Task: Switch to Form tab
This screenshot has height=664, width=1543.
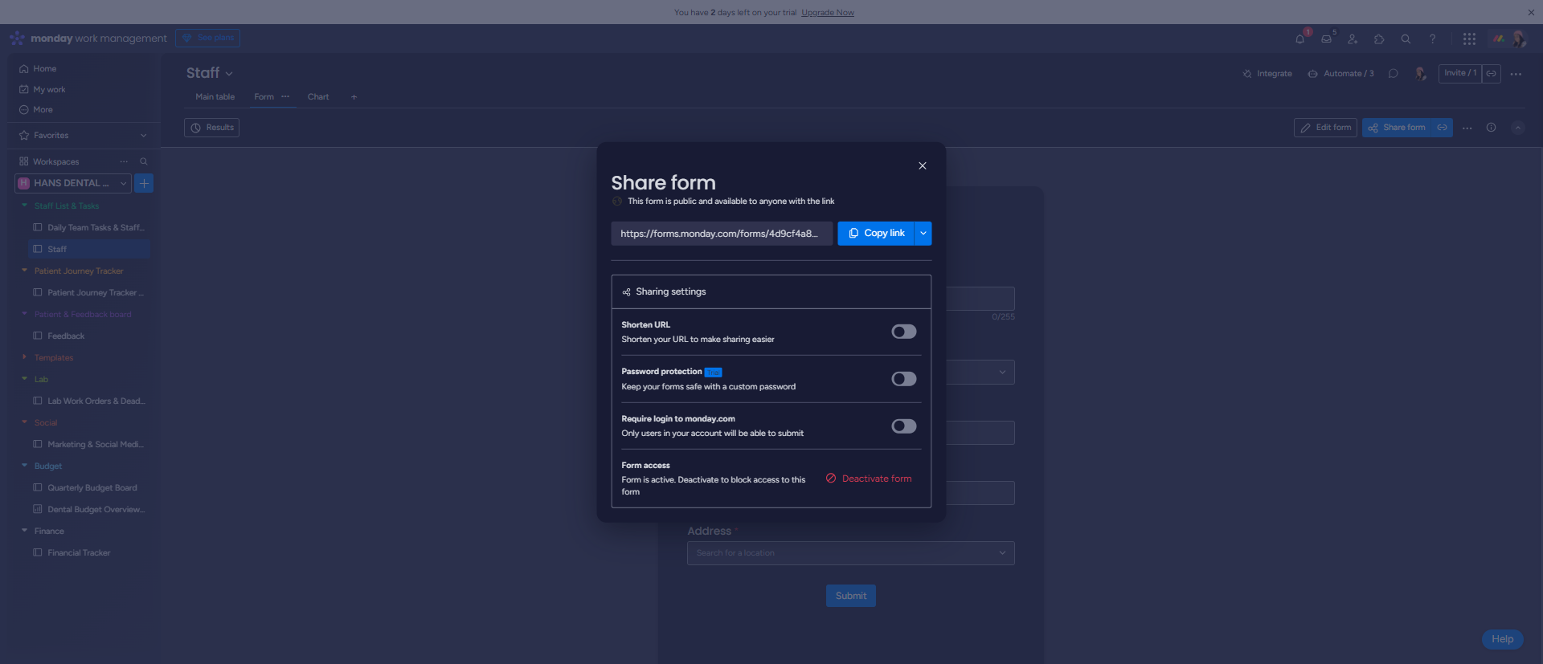Action: [264, 97]
